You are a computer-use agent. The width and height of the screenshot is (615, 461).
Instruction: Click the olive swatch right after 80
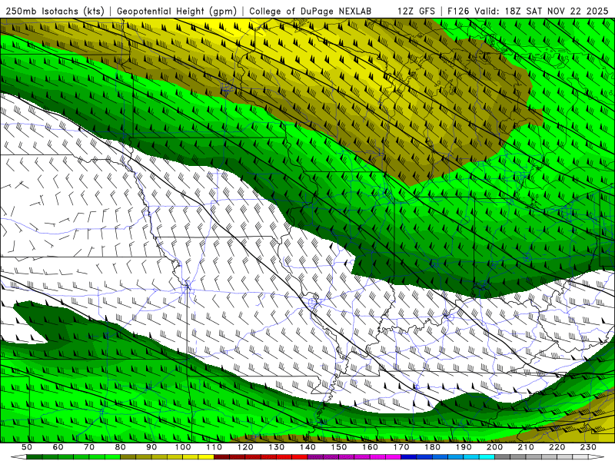pyautogui.click(x=128, y=457)
